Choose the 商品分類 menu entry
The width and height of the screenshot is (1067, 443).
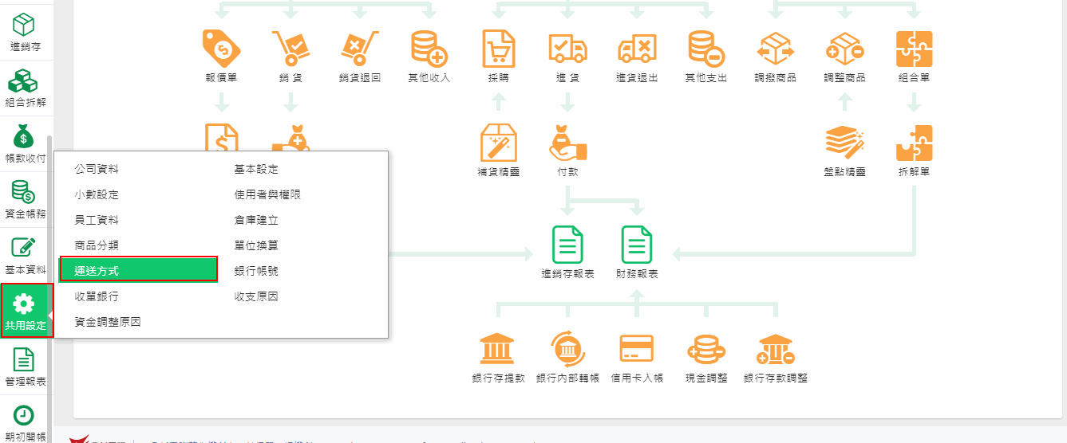tap(97, 245)
